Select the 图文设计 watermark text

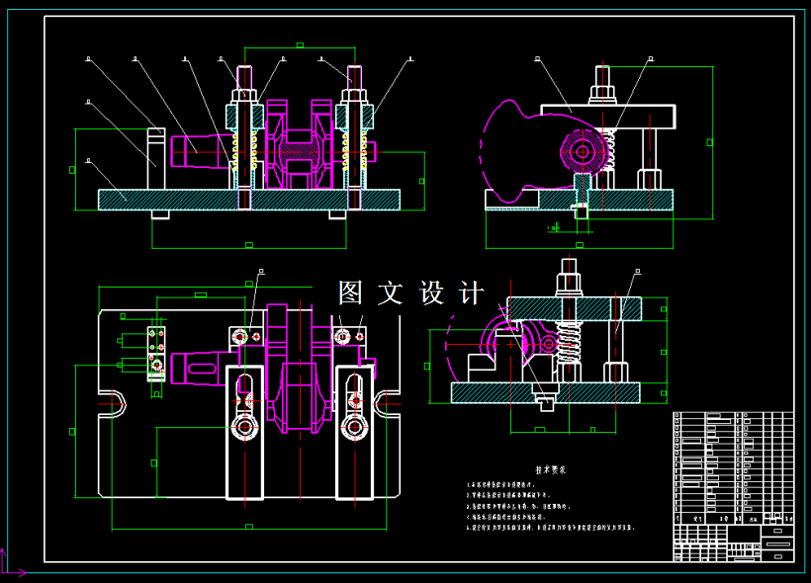click(x=411, y=293)
